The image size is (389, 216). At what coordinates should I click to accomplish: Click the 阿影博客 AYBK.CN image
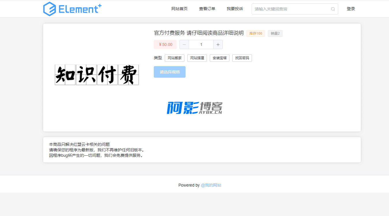195,108
